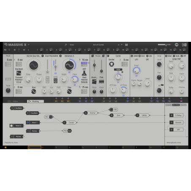
Task: Click the Amp Level knob
Action: [159, 64]
